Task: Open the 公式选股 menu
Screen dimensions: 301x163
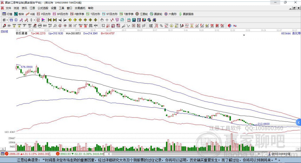Action: point(43,8)
